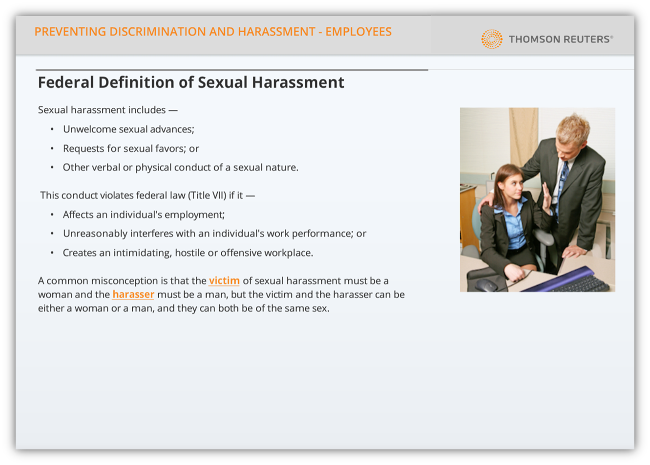Click the 'Creates an intimidating, hostile' bullet
Viewport: 650px width, 465px height.
(x=188, y=253)
